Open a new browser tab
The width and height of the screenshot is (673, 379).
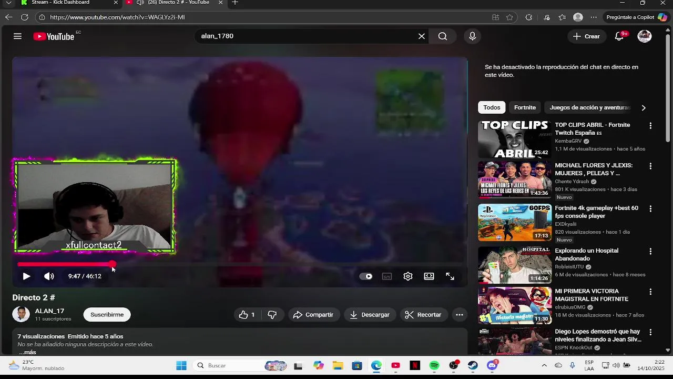tap(235, 3)
